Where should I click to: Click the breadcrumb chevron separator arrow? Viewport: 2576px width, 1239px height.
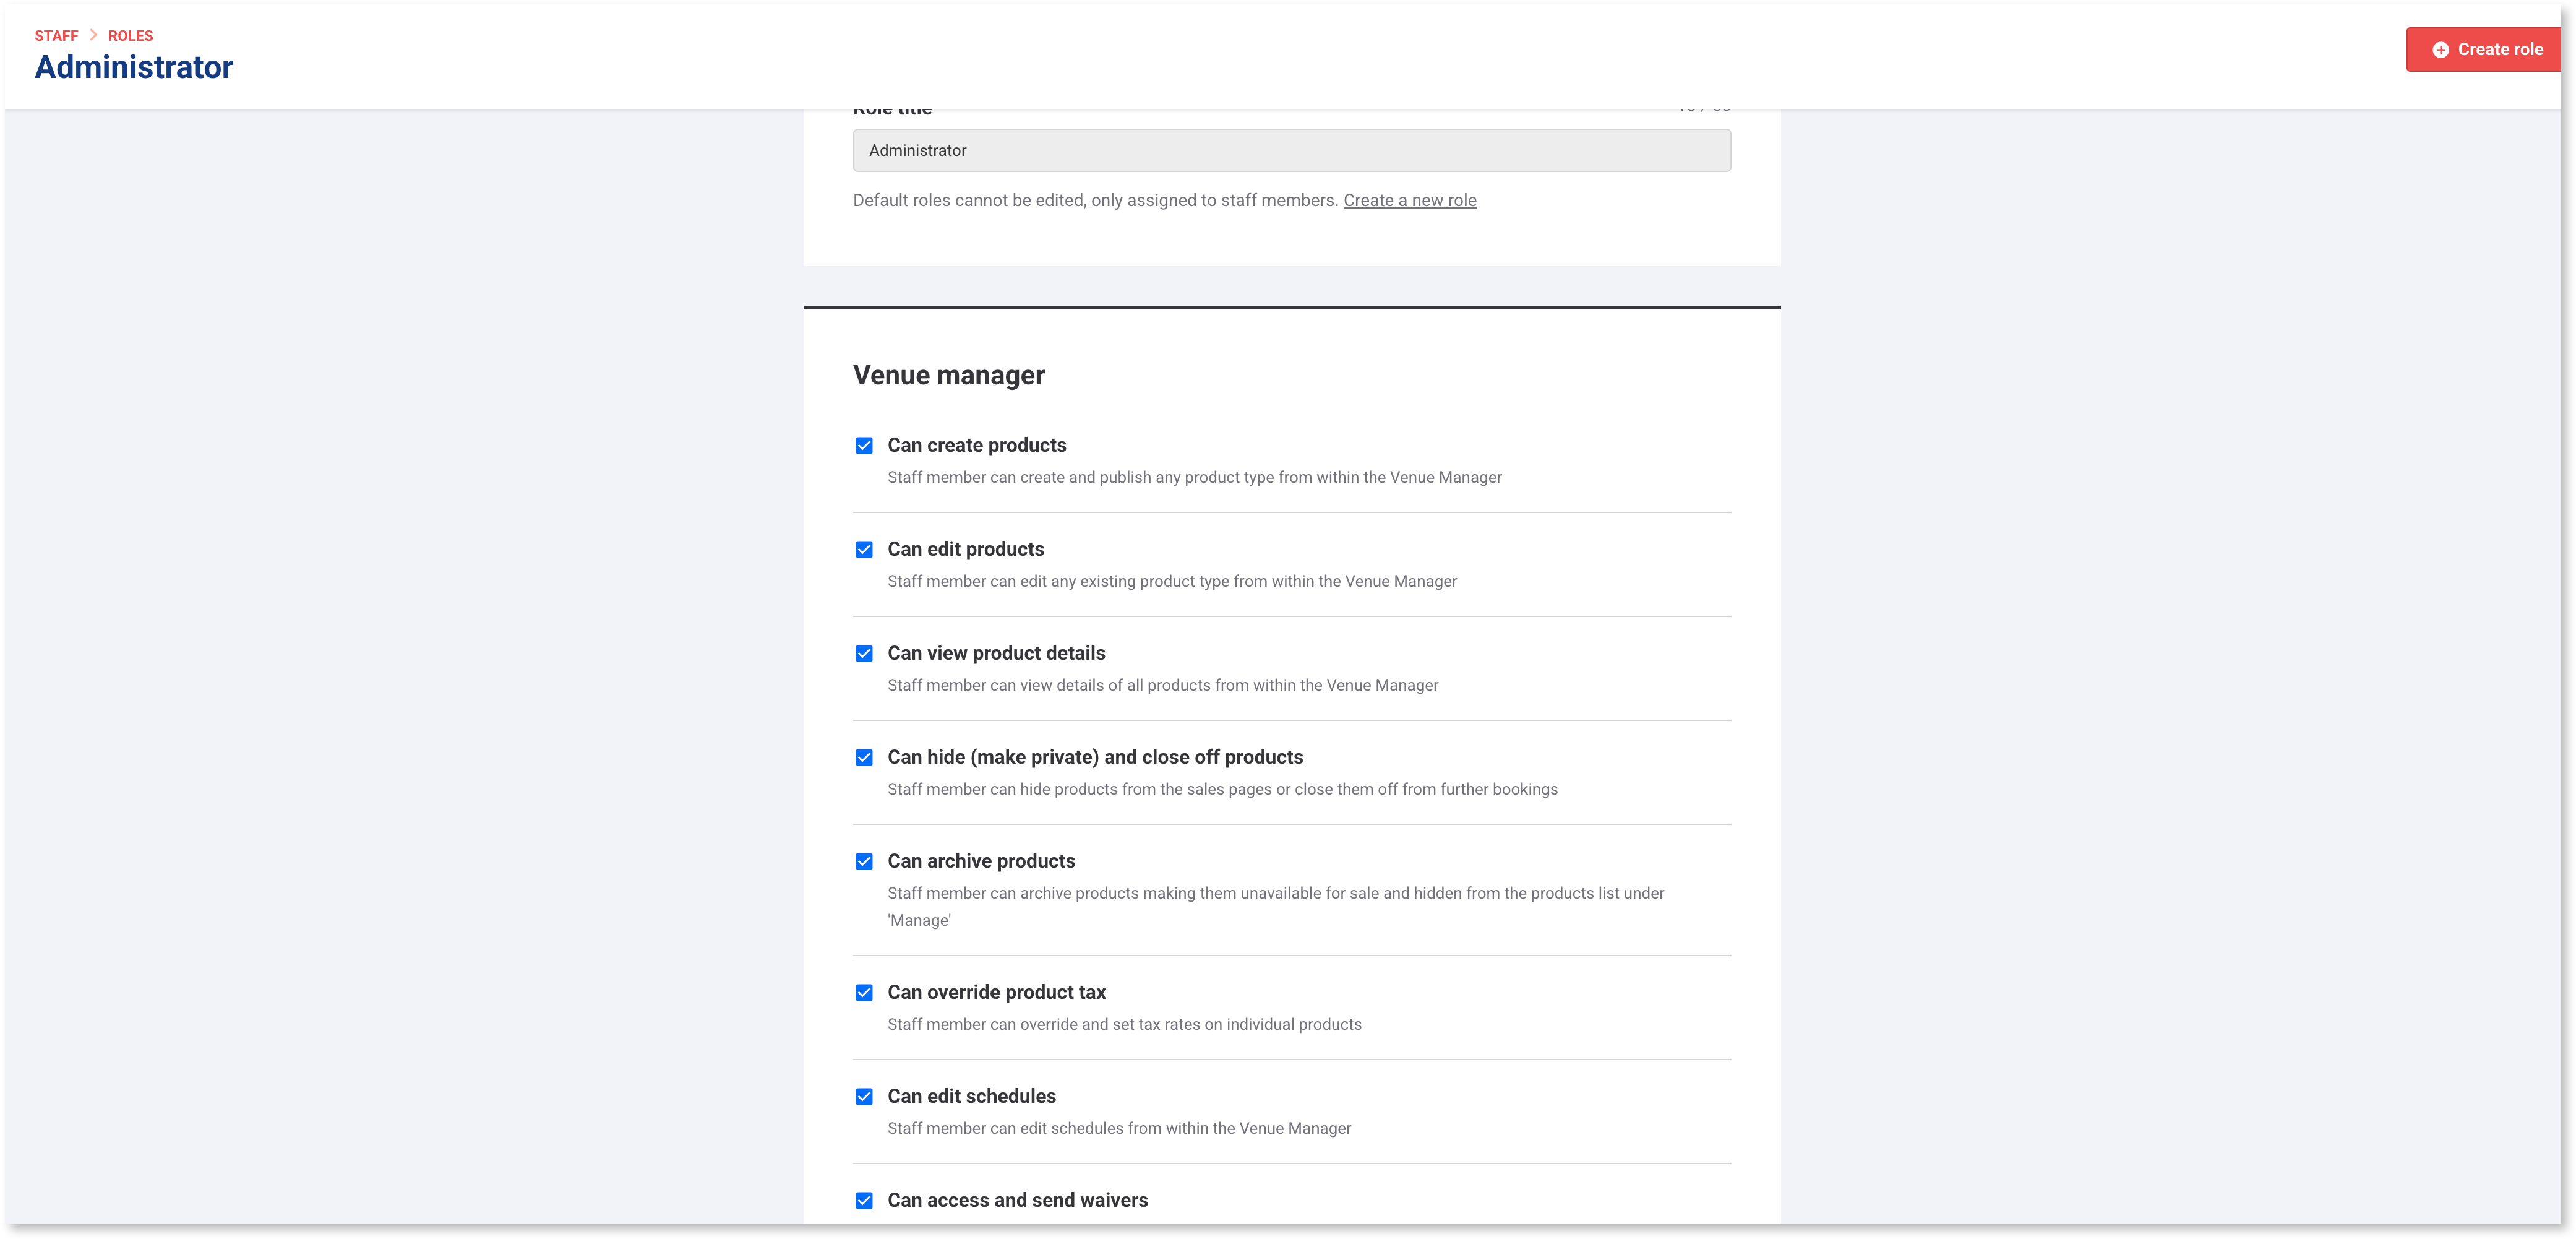93,35
